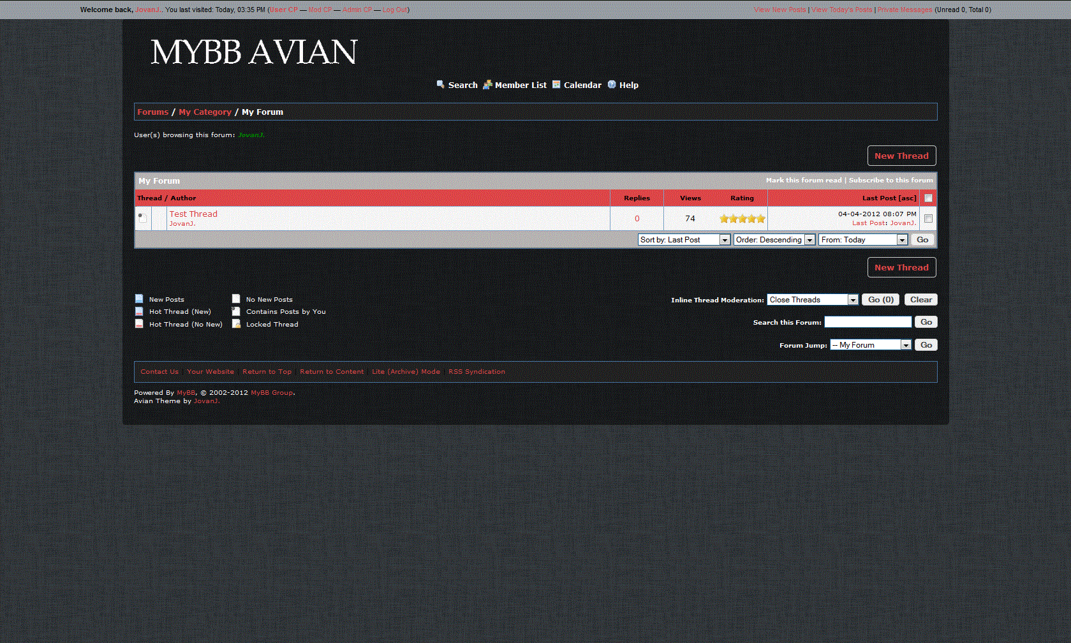Click the Test Thread status icon
Image resolution: width=1071 pixels, height=643 pixels.
(142, 218)
